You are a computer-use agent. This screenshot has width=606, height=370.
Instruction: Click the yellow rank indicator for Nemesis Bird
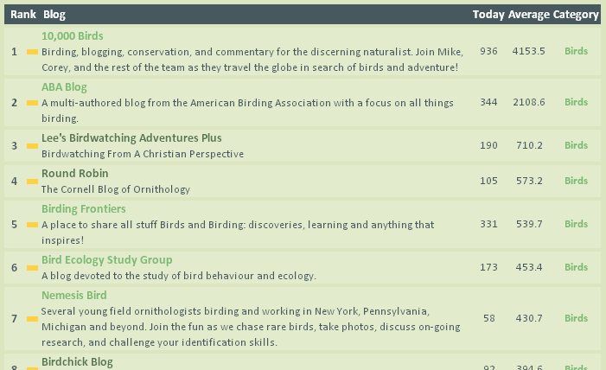tap(33, 319)
